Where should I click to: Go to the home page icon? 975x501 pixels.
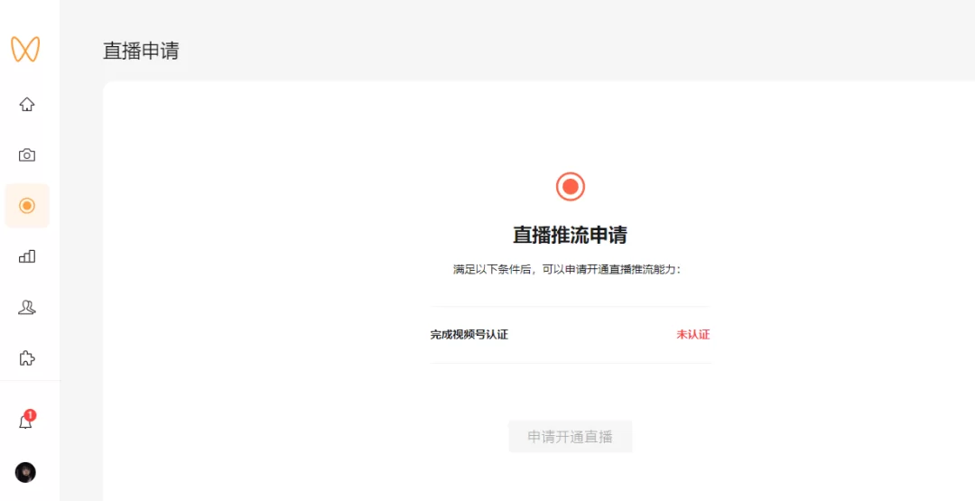27,104
